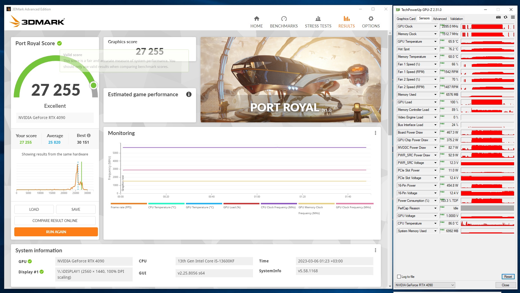Select the RESULTS section
520x293 pixels.
coord(347,22)
